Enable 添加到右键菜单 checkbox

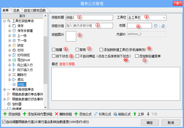coord(137,56)
